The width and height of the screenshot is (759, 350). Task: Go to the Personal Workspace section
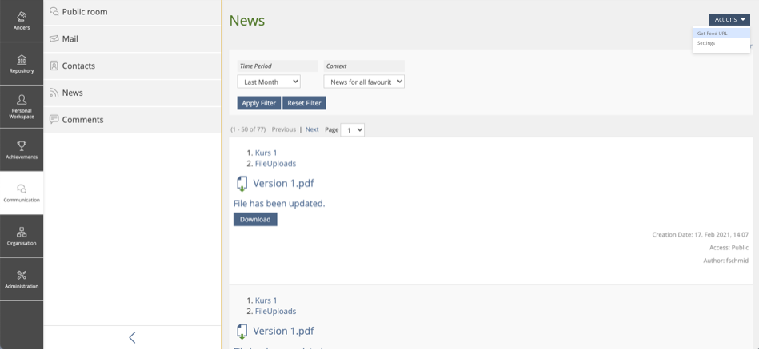tap(22, 107)
